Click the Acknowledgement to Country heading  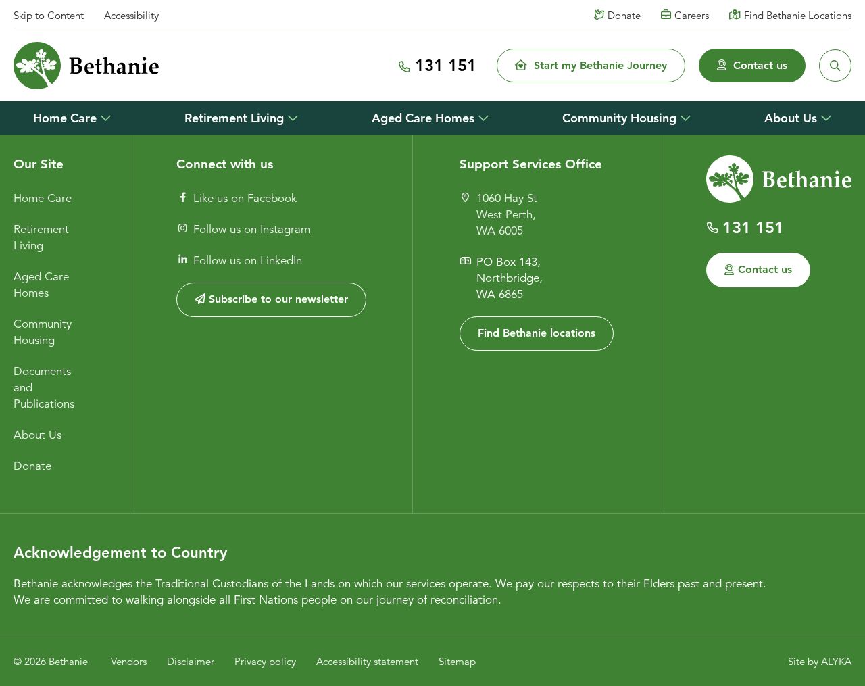pyautogui.click(x=120, y=552)
